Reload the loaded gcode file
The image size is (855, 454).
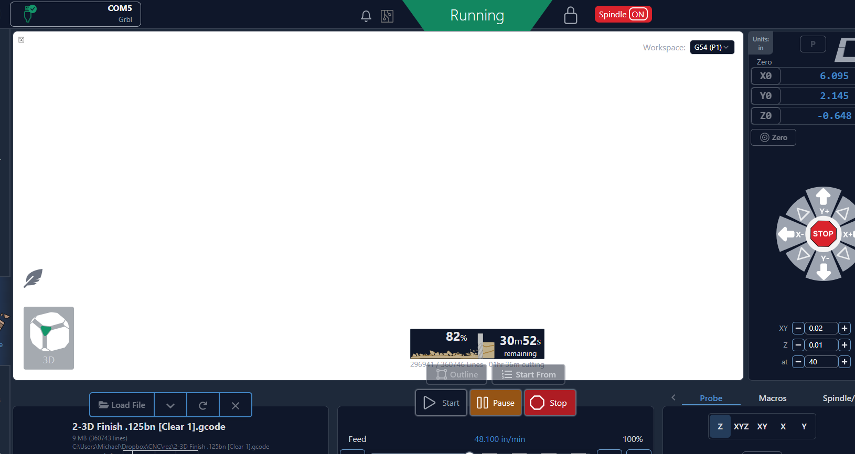[x=203, y=405]
